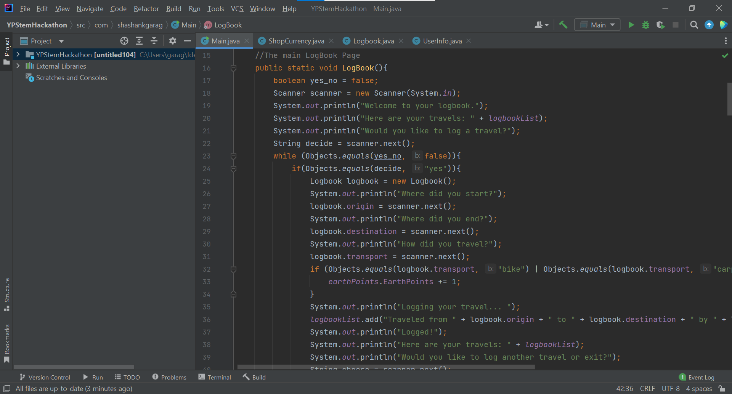Collapse all nodes in Project panel

pos(154,41)
